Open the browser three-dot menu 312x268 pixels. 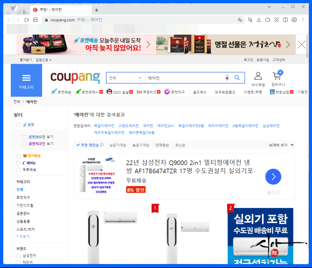click(x=303, y=20)
